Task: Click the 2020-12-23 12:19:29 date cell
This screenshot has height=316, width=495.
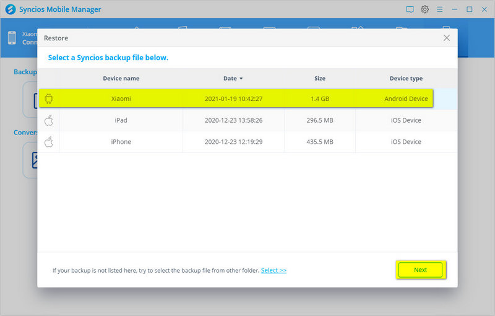Action: 234,142
